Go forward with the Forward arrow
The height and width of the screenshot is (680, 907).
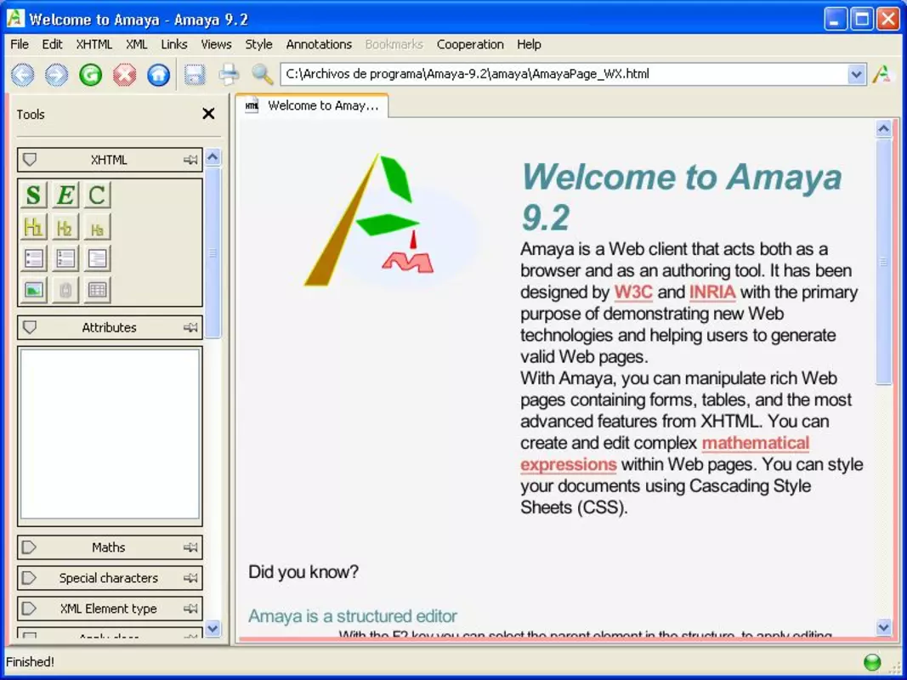pos(56,75)
